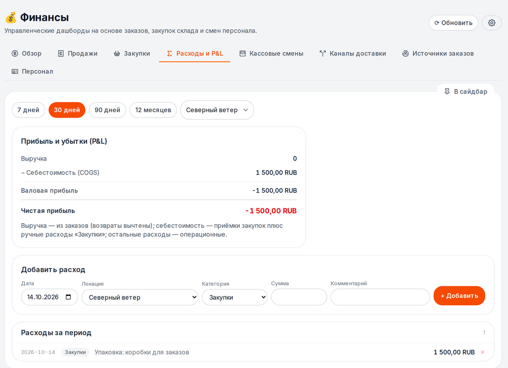Select the 7 дней period
Screen dimensions: 508x368
(28, 110)
